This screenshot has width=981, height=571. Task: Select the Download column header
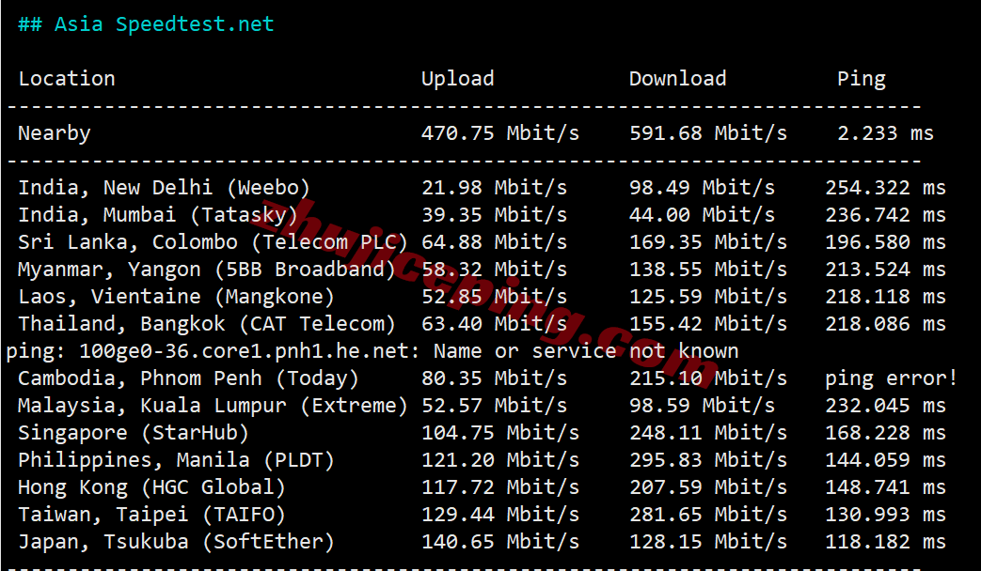point(677,79)
